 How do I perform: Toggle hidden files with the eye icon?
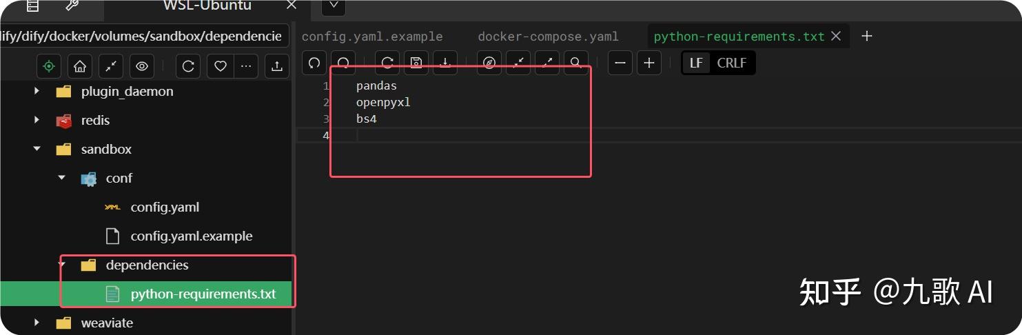[142, 66]
